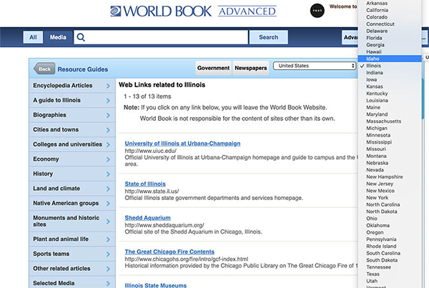Screen dimensions: 429x288
Task: Expand Encyclopedia Articles chevron arrow
Action: coord(108,86)
